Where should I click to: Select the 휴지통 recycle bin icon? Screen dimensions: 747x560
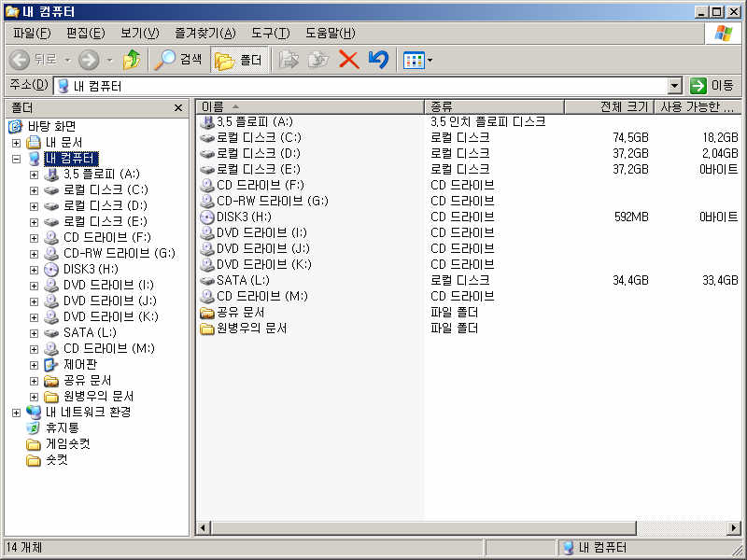(x=34, y=427)
